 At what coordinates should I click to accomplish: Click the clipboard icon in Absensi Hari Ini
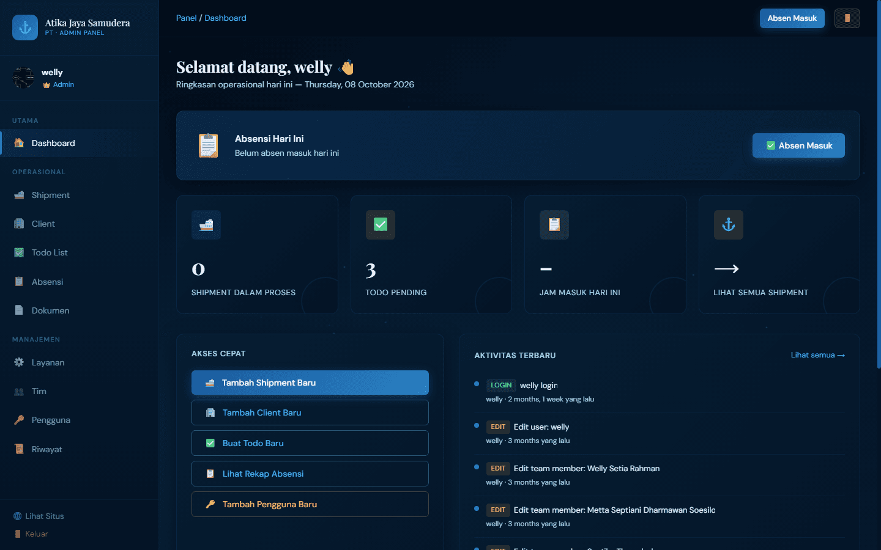click(x=209, y=145)
